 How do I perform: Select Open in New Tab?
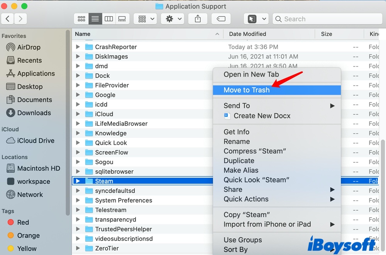click(277, 74)
